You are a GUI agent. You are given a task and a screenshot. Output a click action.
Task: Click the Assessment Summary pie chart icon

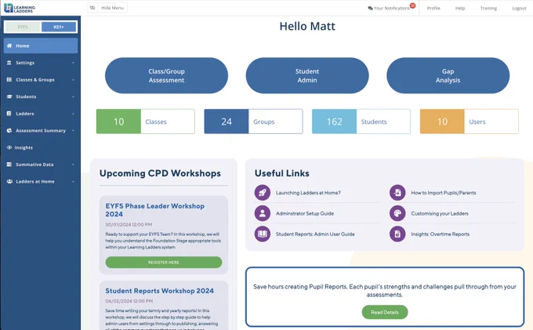click(x=9, y=130)
